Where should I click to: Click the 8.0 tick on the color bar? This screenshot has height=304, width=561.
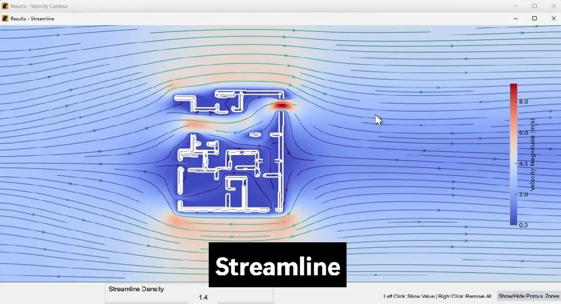point(524,101)
